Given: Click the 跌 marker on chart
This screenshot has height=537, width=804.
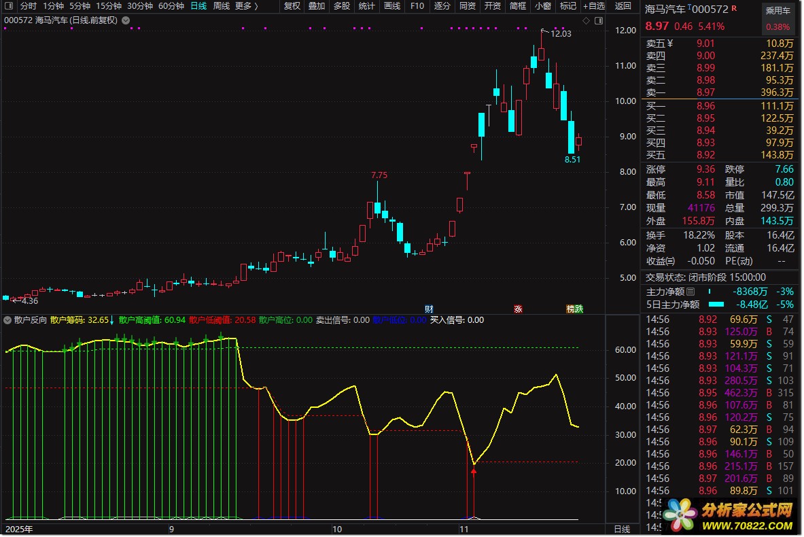Looking at the screenshot, I should [x=579, y=309].
